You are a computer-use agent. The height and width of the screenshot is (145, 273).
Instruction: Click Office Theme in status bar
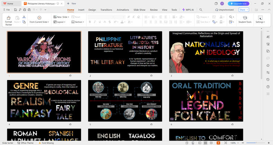(26, 143)
